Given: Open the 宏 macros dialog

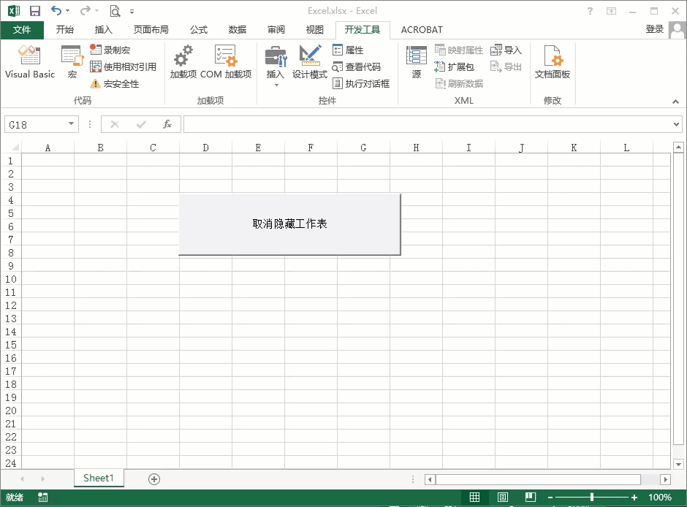Looking at the screenshot, I should [72, 62].
